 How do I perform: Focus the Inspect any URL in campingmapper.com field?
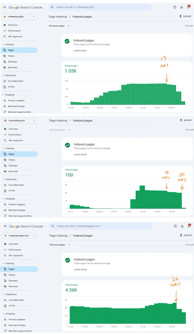click(101, 226)
